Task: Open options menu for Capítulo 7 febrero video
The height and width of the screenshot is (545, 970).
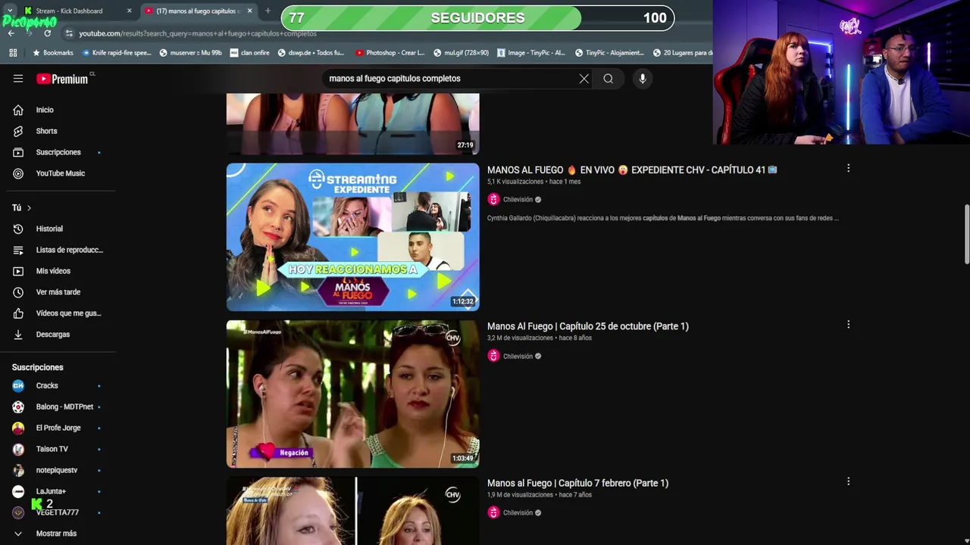Action: 848,481
